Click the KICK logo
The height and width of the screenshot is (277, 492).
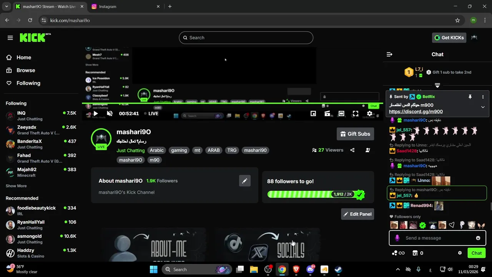pos(35,37)
